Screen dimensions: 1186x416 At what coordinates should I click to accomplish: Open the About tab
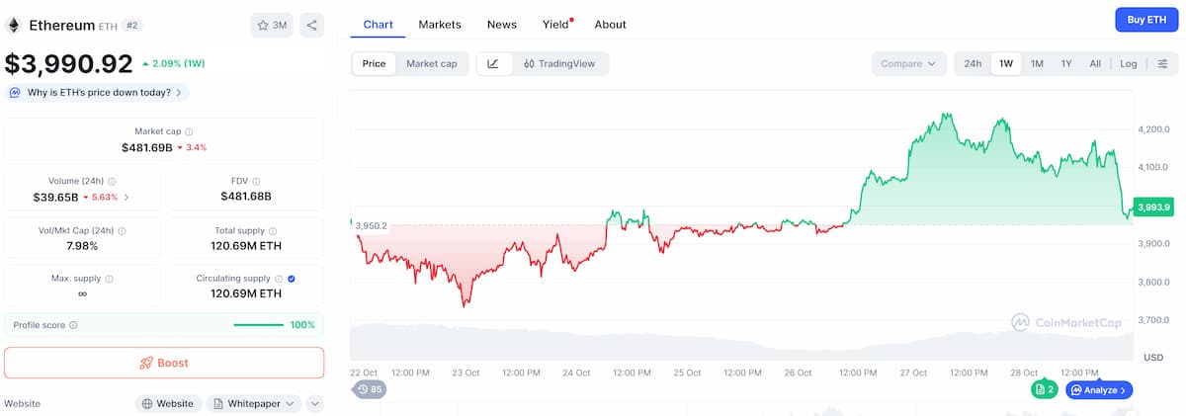pyautogui.click(x=611, y=24)
